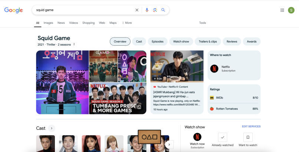
Task: Play the ASMR Mukbang video thumbnail
Action: [x=177, y=66]
